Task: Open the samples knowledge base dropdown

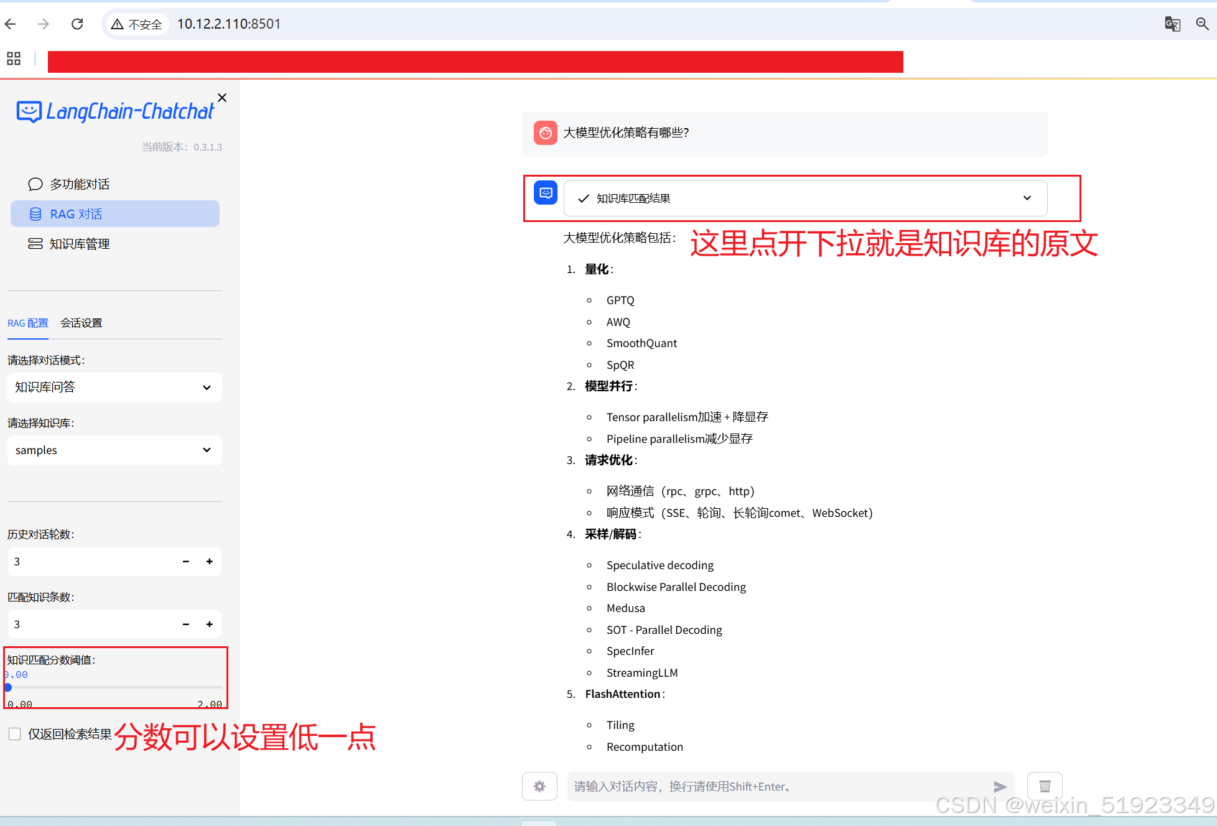Action: coord(114,450)
